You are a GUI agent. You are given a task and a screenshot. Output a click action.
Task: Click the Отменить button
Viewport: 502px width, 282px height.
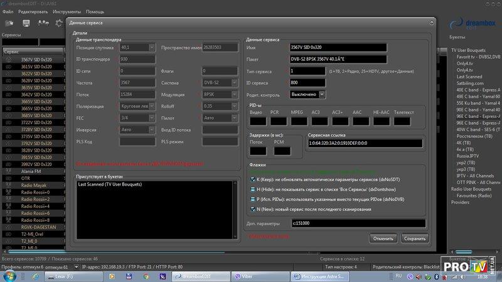[x=383, y=238]
